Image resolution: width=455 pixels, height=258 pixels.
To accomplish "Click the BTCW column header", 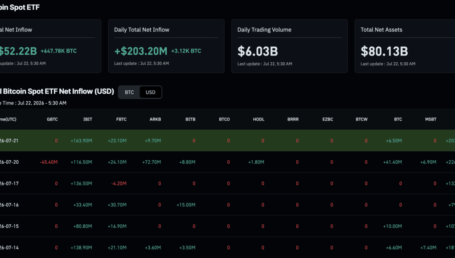I will (361, 119).
